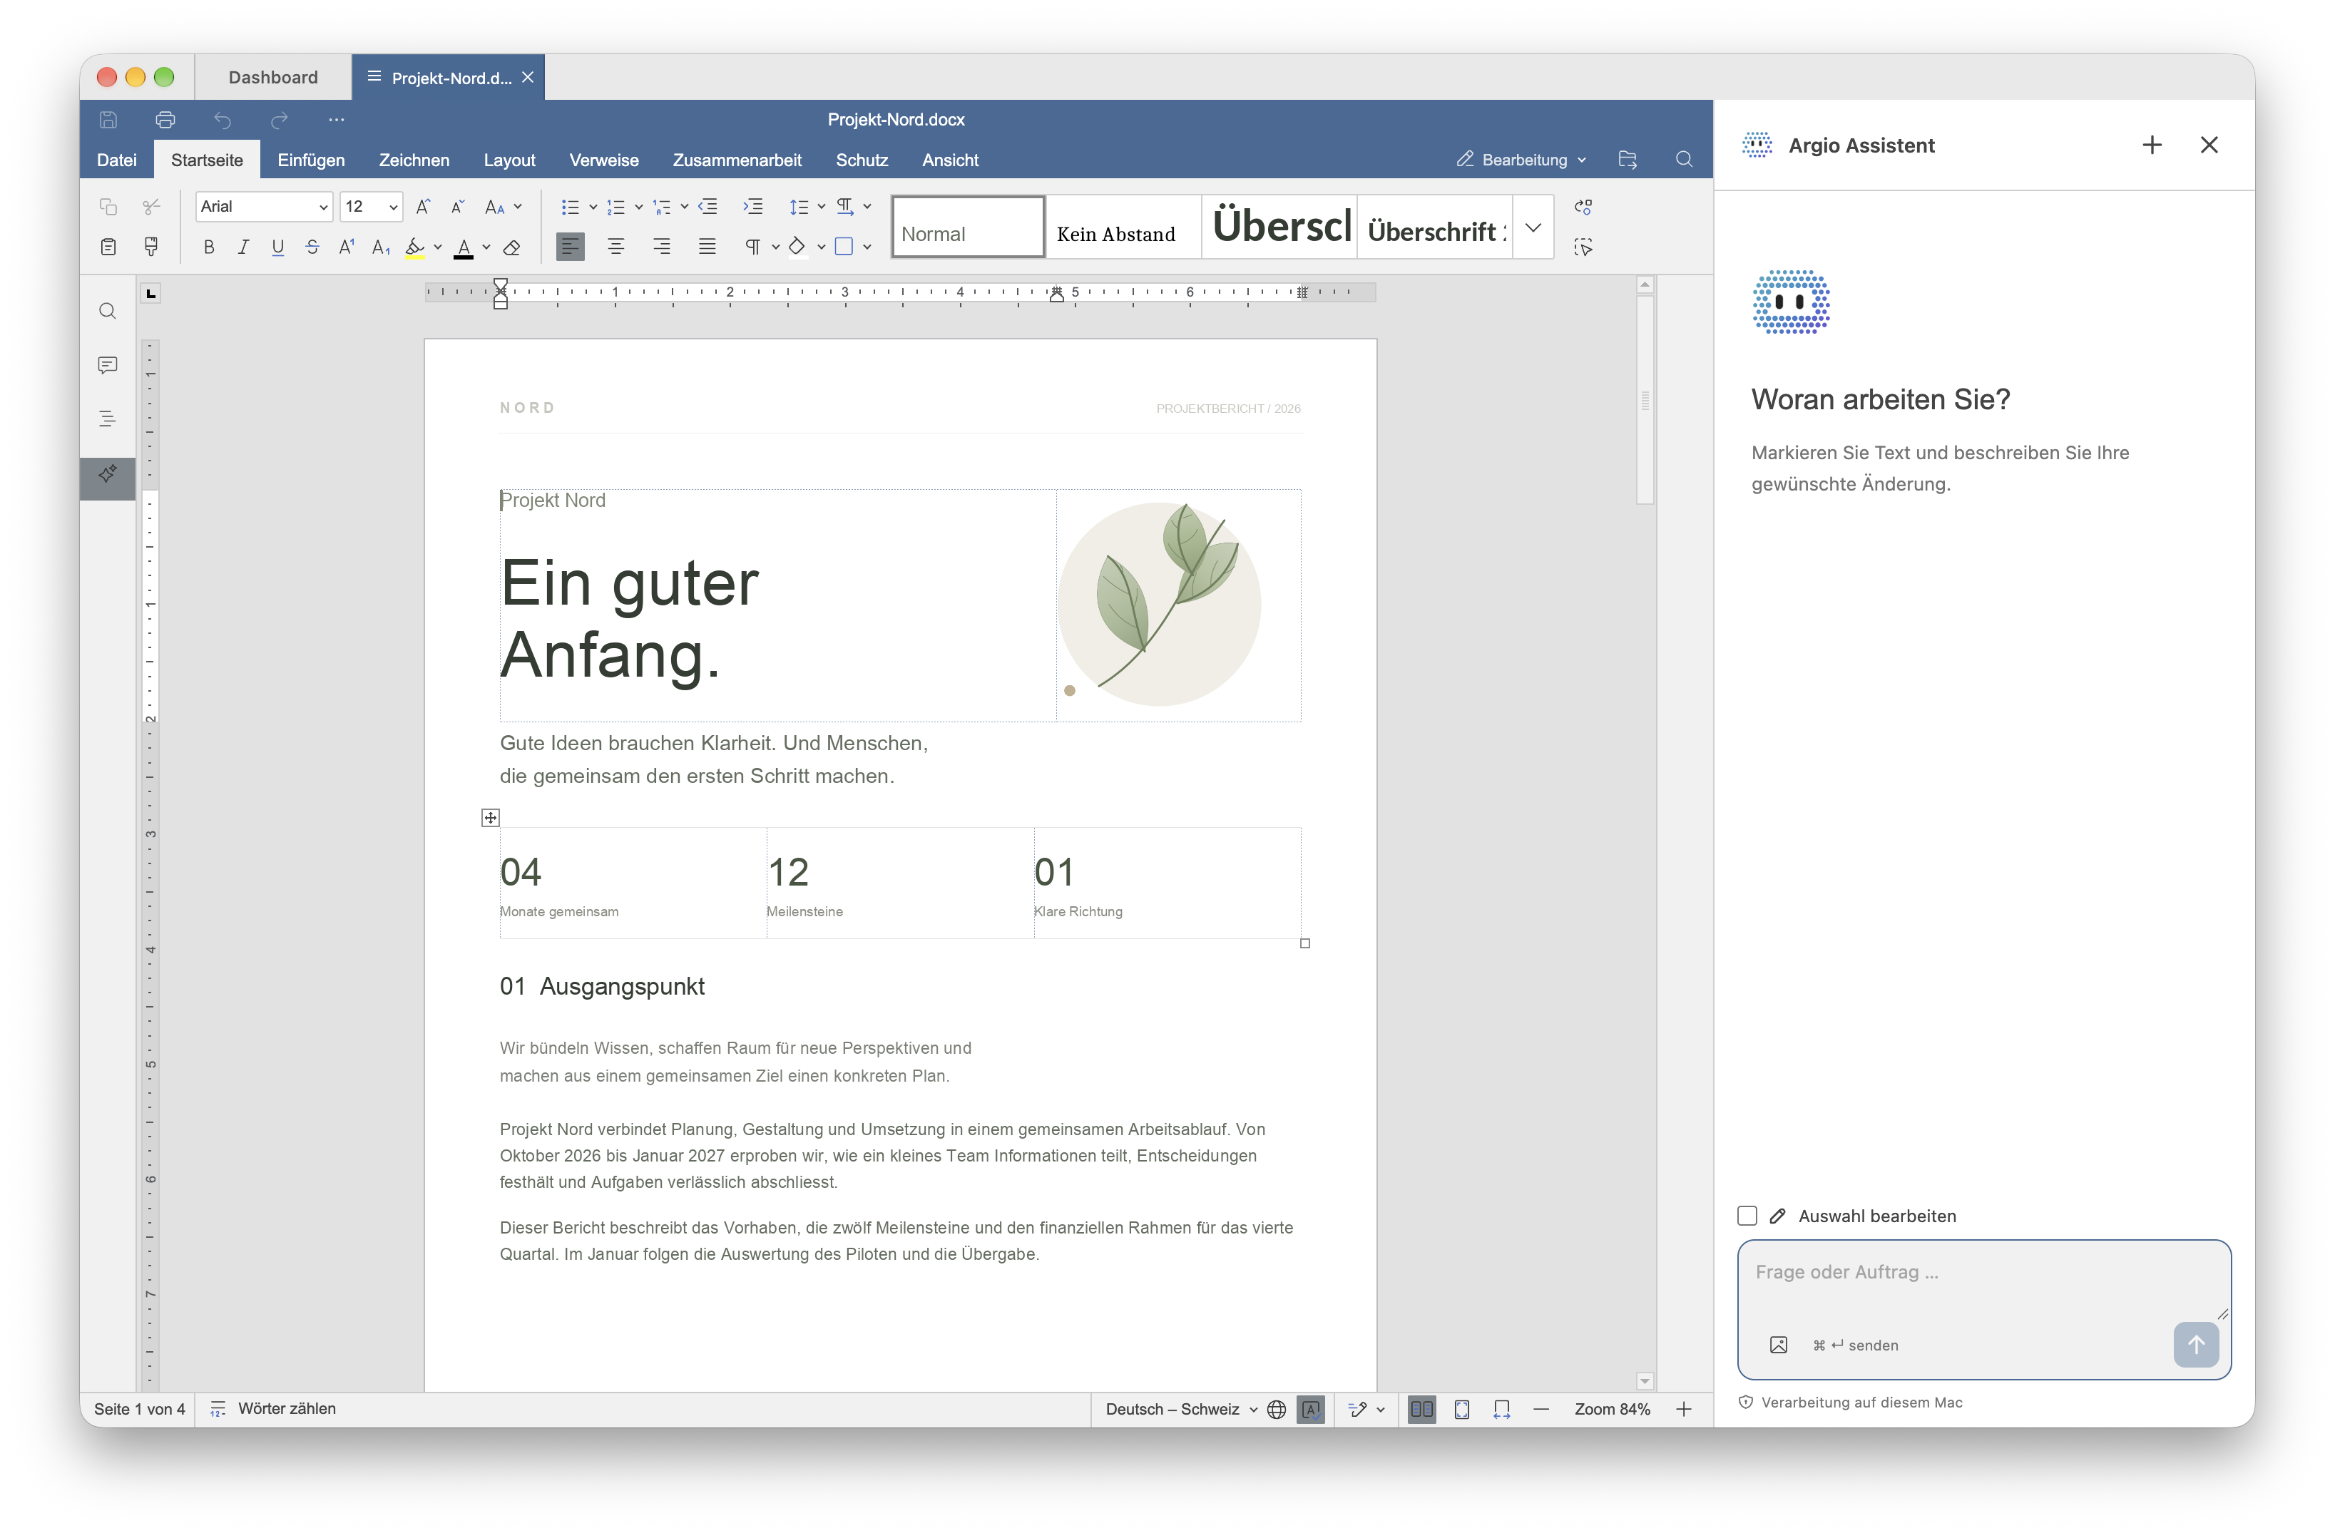This screenshot has width=2335, height=1533.
Task: Attach an image in the assistant prompt
Action: pos(1778,1345)
